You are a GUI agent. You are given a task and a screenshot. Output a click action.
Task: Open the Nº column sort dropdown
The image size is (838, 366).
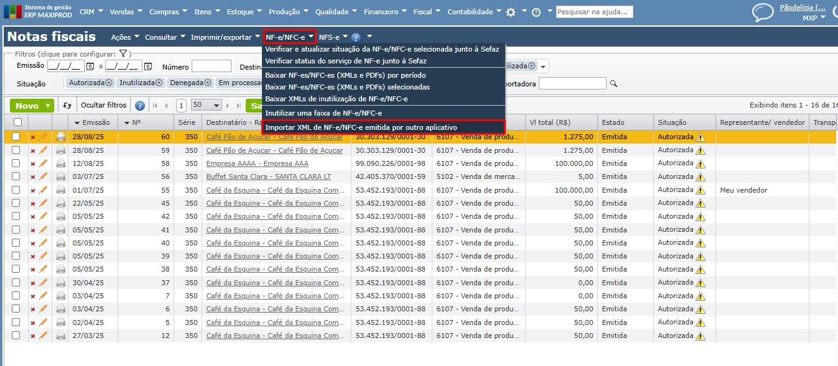[x=127, y=123]
